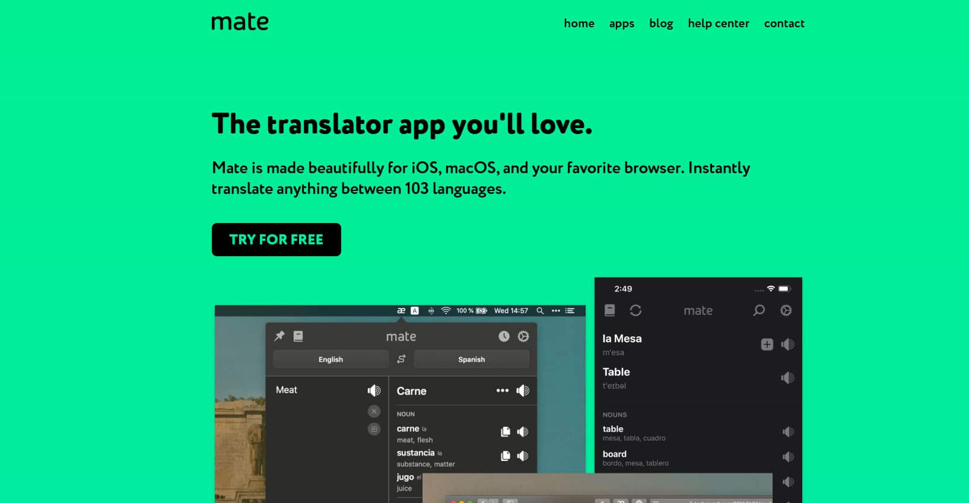Click the square icon below clear button

click(374, 429)
